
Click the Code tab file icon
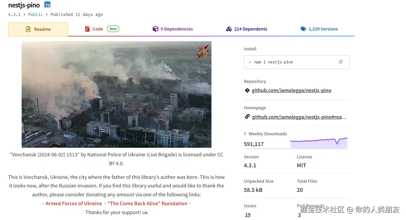87,29
